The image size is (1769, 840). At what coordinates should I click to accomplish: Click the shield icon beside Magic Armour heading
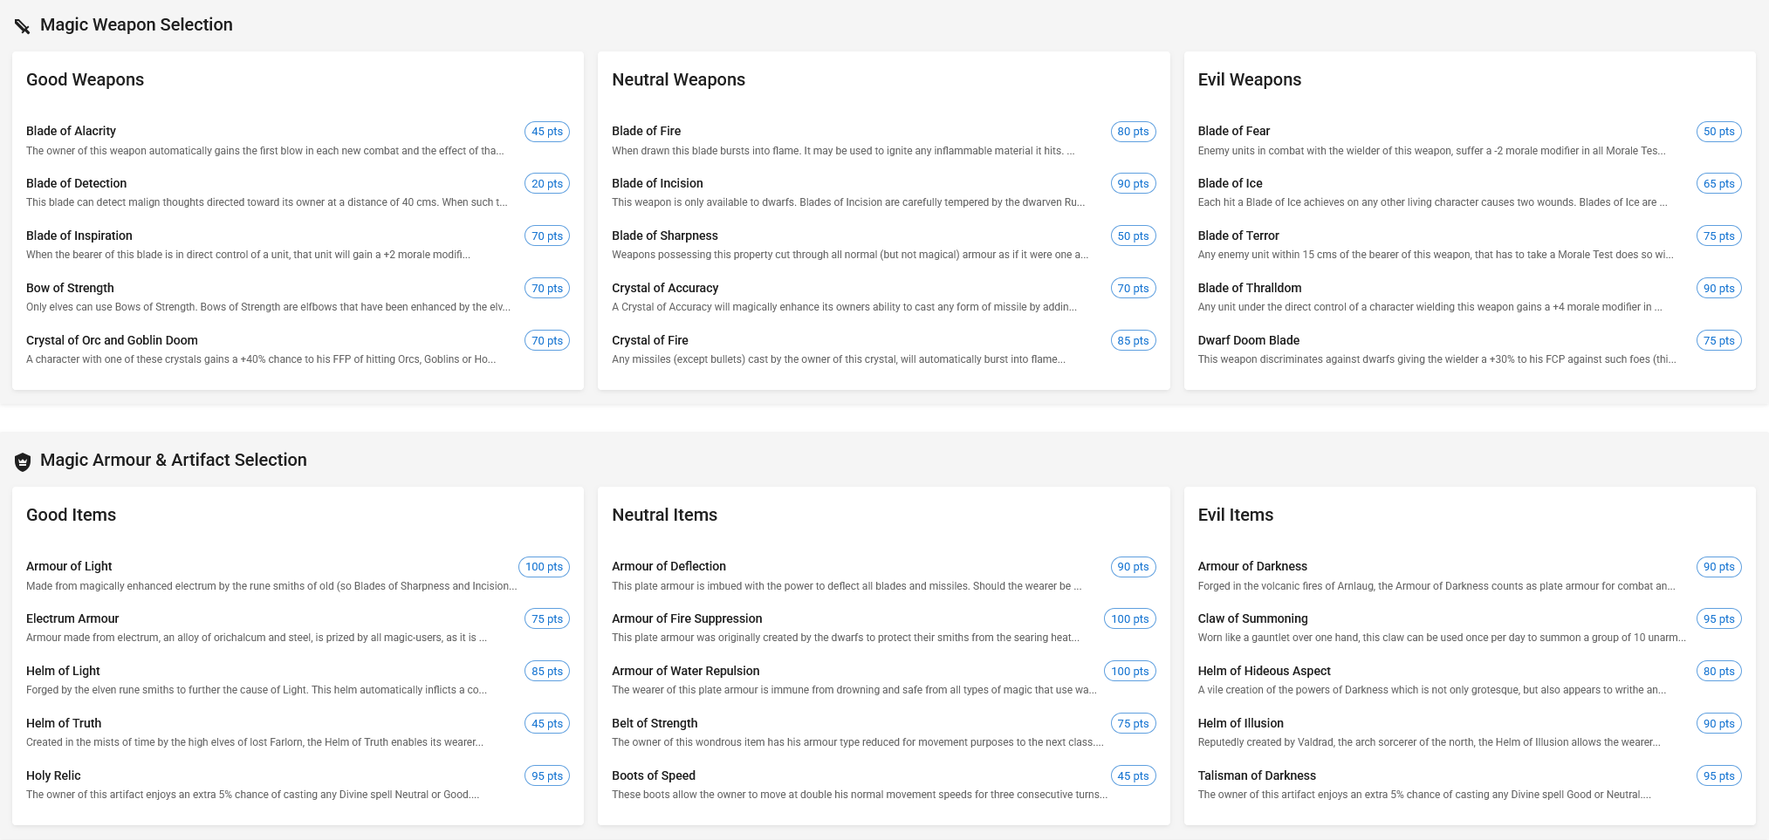(23, 461)
